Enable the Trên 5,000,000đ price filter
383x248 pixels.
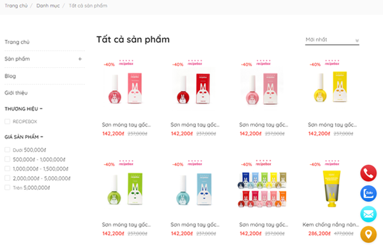coord(7,187)
